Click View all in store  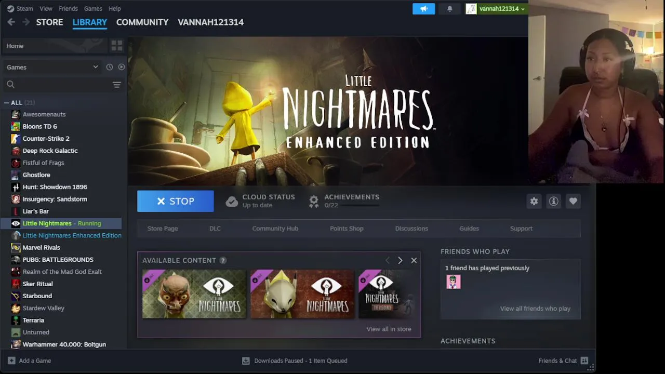coord(389,329)
